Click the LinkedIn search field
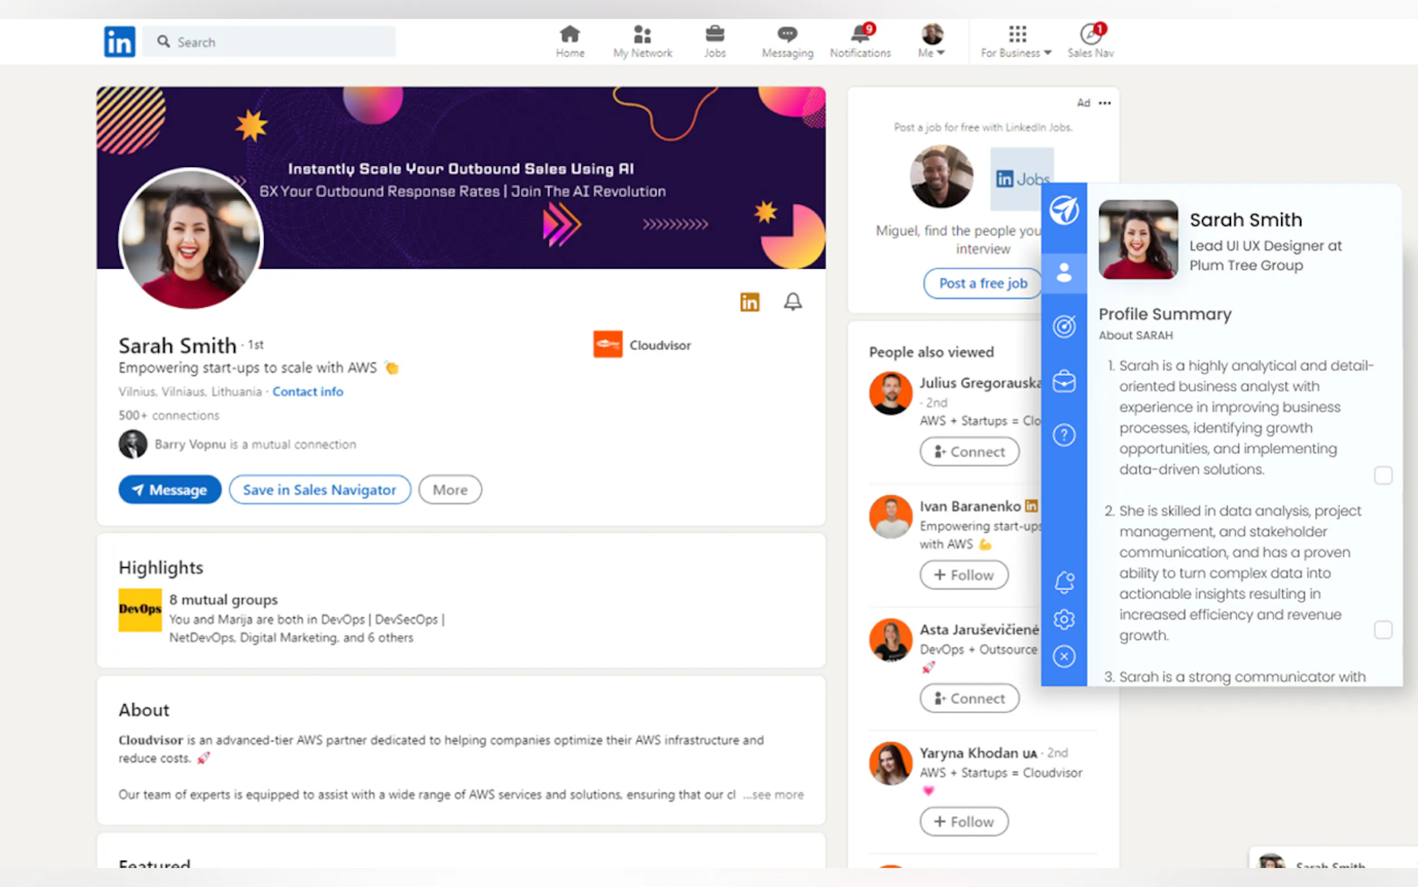This screenshot has width=1418, height=887. point(270,42)
